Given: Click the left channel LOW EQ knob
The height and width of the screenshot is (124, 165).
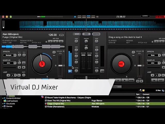Looking at the screenshot, I should pyautogui.click(x=76, y=62).
